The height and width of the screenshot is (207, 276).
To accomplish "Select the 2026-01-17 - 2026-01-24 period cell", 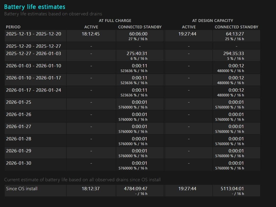I will pos(33,90).
